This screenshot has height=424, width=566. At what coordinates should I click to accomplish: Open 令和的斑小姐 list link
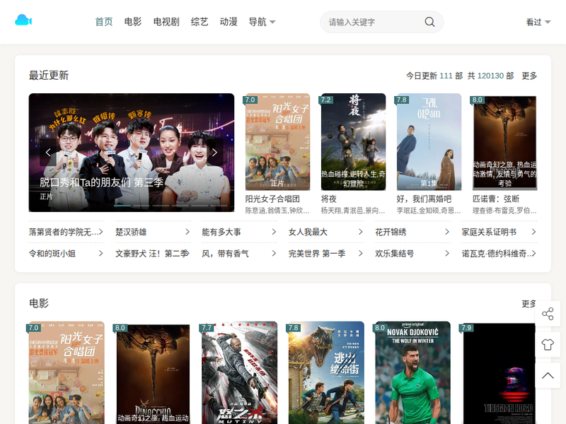66,254
